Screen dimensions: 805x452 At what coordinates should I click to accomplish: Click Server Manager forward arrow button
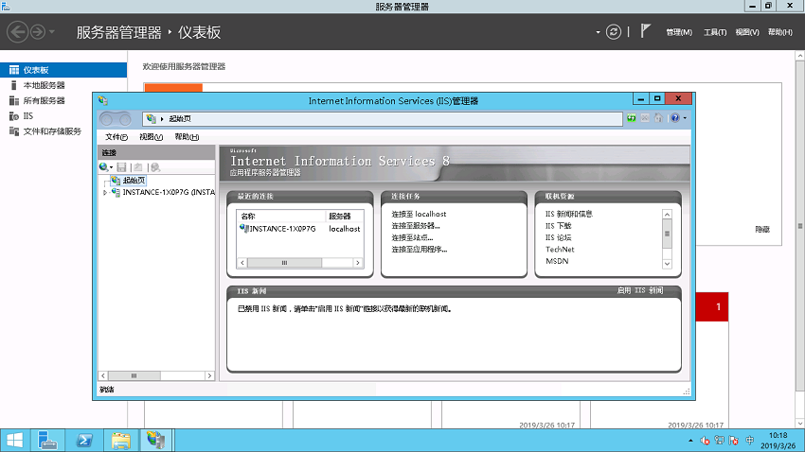point(38,32)
